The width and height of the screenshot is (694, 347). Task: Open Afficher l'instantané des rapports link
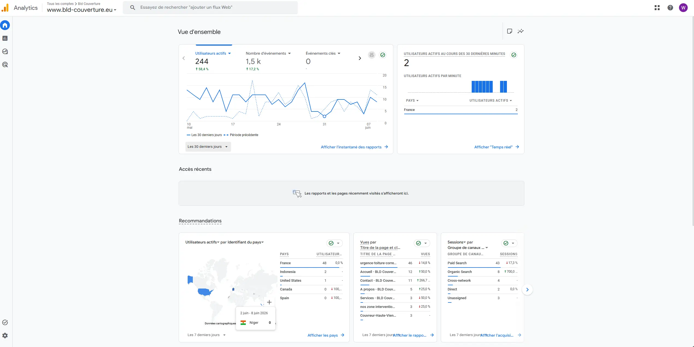point(354,147)
